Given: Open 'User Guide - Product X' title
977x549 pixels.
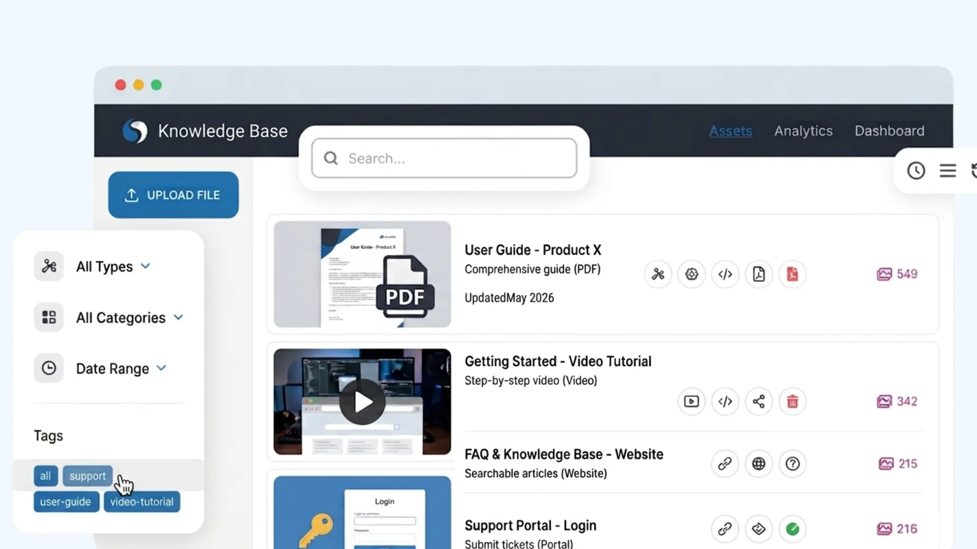Looking at the screenshot, I should [533, 250].
